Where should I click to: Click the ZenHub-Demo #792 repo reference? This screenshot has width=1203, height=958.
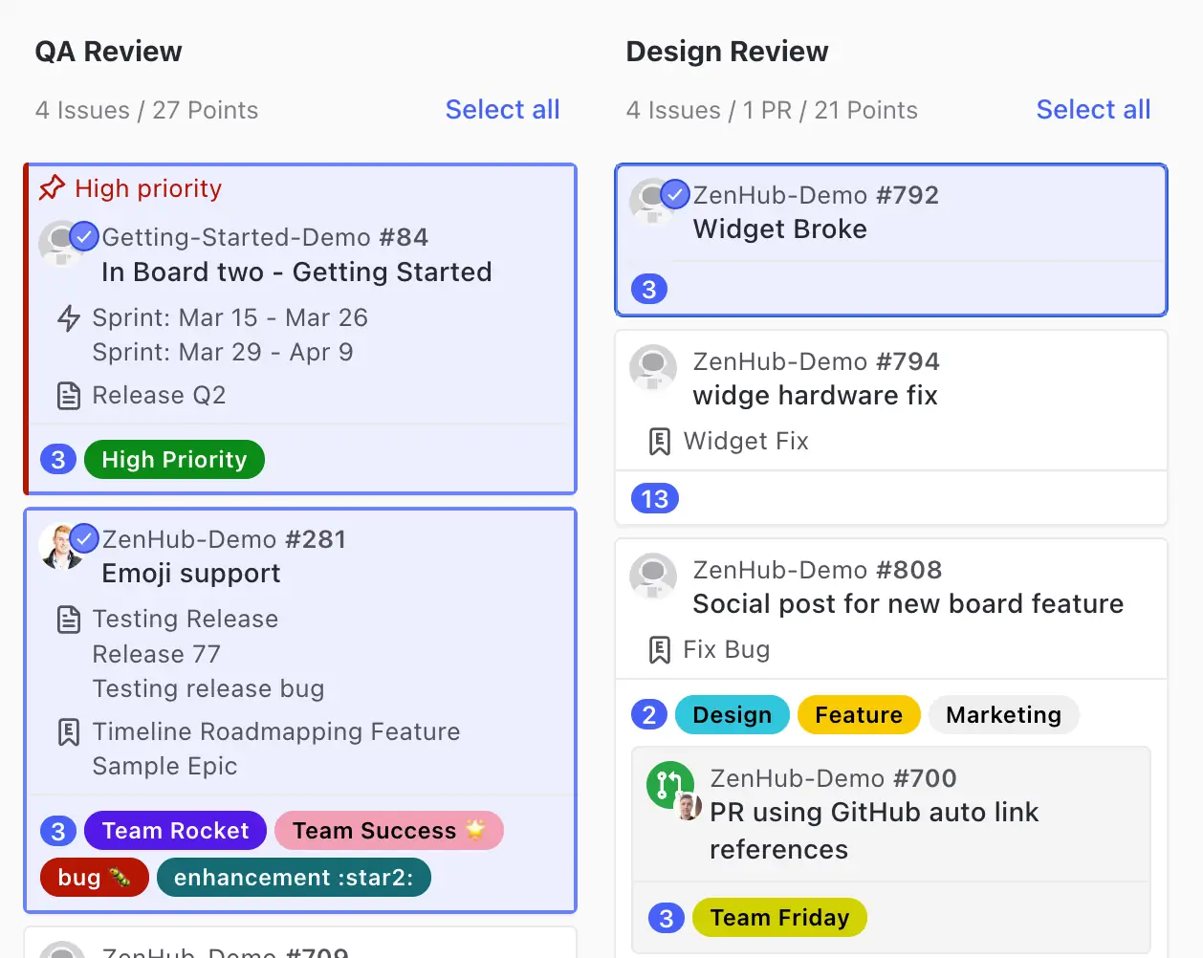pyautogui.click(x=816, y=195)
